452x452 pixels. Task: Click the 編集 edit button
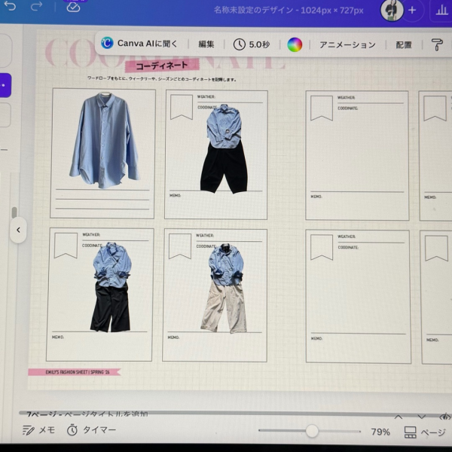tap(206, 44)
